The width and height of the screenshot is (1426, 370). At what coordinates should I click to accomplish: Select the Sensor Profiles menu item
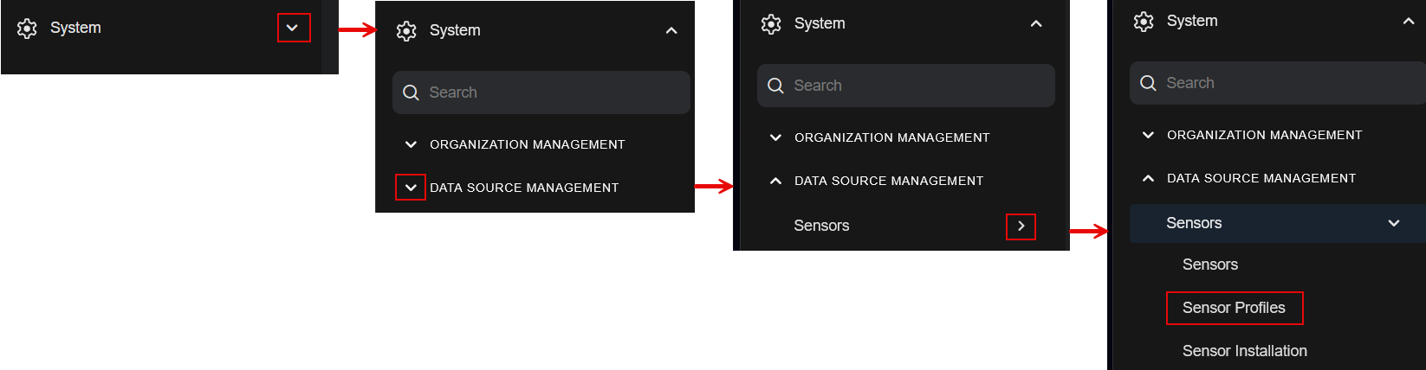pos(1234,308)
